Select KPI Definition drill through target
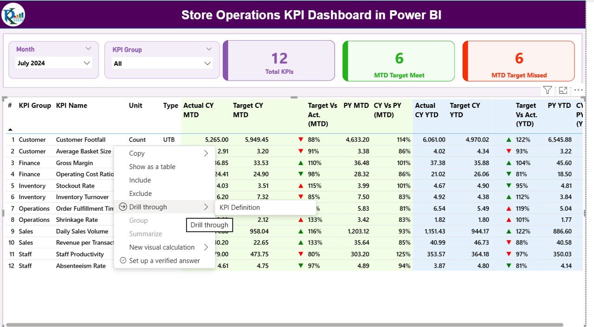Image resolution: width=594 pixels, height=327 pixels. pyautogui.click(x=240, y=208)
